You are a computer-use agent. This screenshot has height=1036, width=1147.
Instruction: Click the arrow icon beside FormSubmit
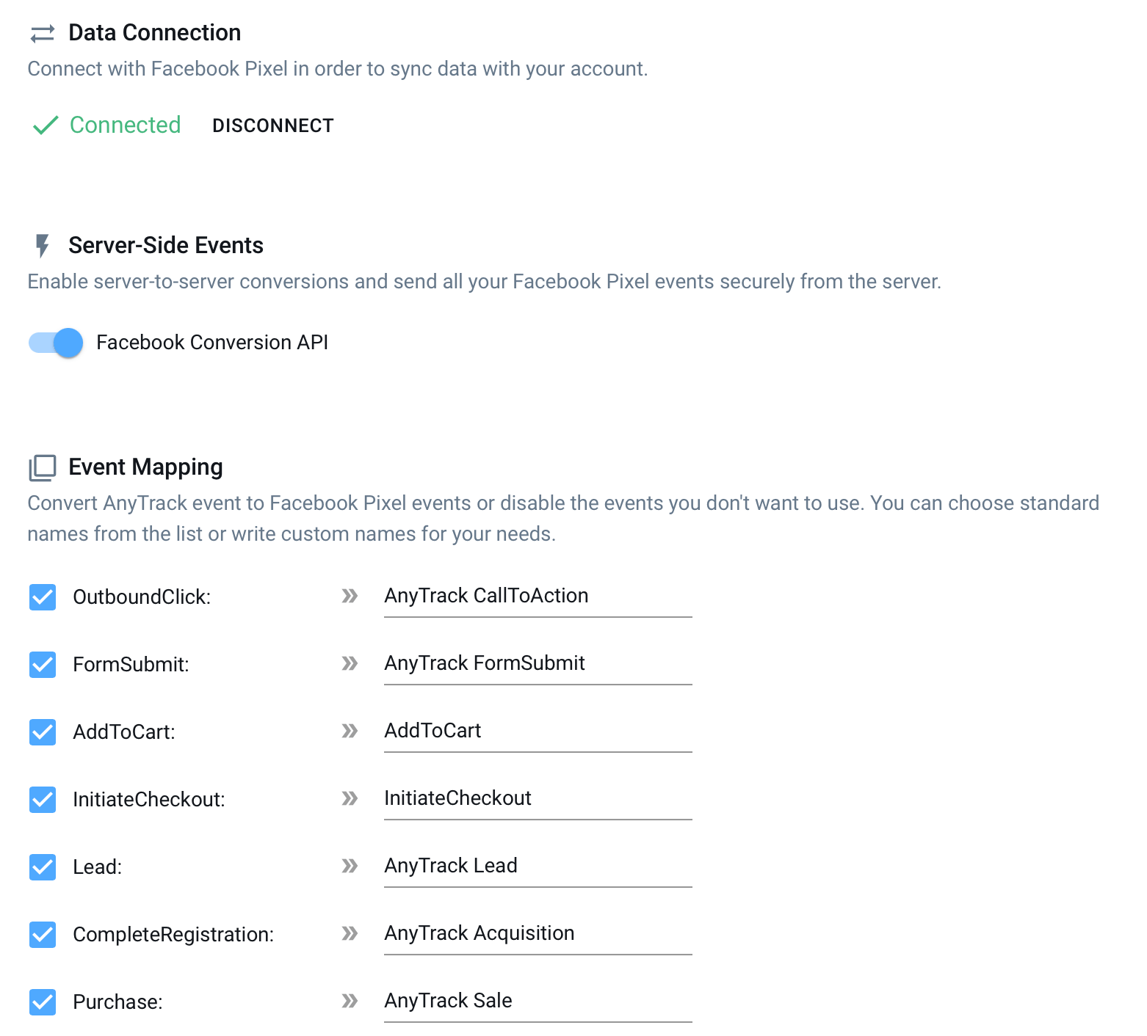click(x=350, y=663)
